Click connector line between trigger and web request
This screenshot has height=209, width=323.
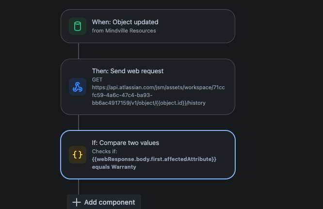(x=79, y=51)
